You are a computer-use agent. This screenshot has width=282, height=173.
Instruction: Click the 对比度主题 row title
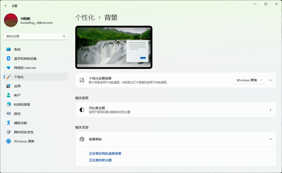97,108
